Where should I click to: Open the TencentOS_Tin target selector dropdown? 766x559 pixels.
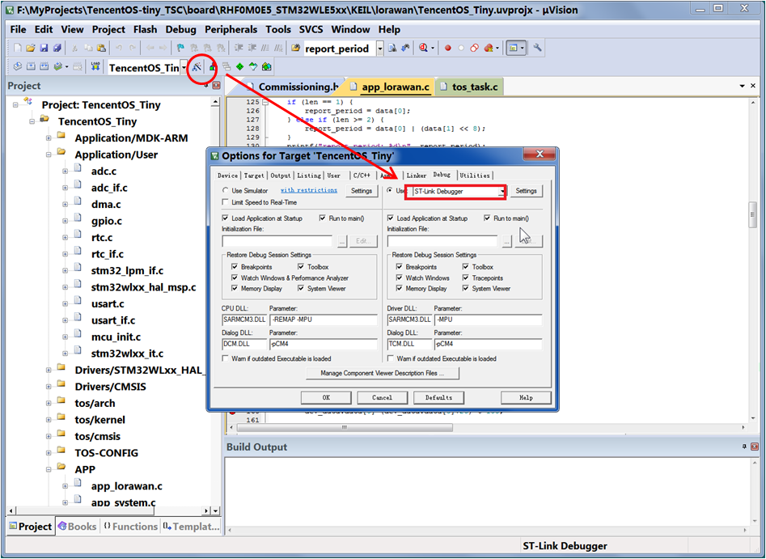pyautogui.click(x=184, y=67)
